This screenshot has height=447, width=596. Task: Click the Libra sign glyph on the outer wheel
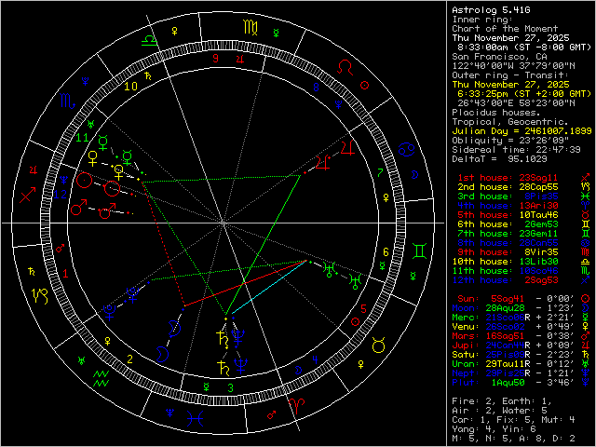point(148,42)
